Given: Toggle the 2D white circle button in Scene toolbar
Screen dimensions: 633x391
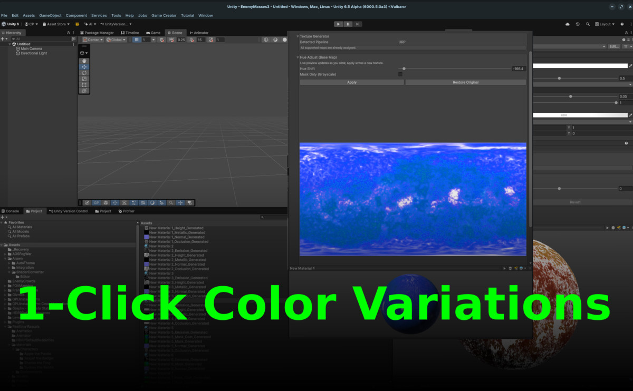Looking at the screenshot, I should (285, 40).
